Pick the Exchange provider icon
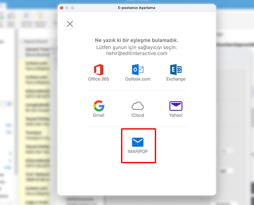The image size is (254, 205). click(176, 70)
